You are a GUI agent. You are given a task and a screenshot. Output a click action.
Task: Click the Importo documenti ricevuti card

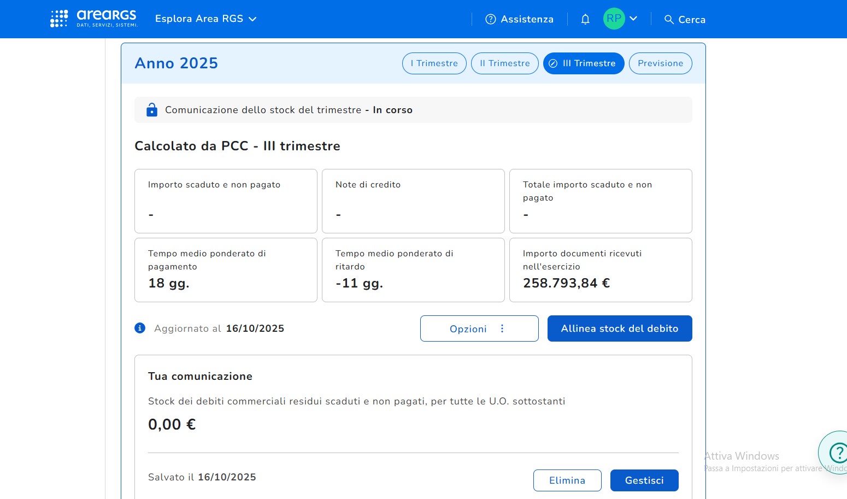click(x=600, y=270)
